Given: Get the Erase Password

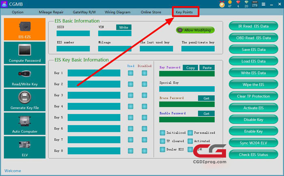Looking at the screenshot, I should (x=206, y=98).
